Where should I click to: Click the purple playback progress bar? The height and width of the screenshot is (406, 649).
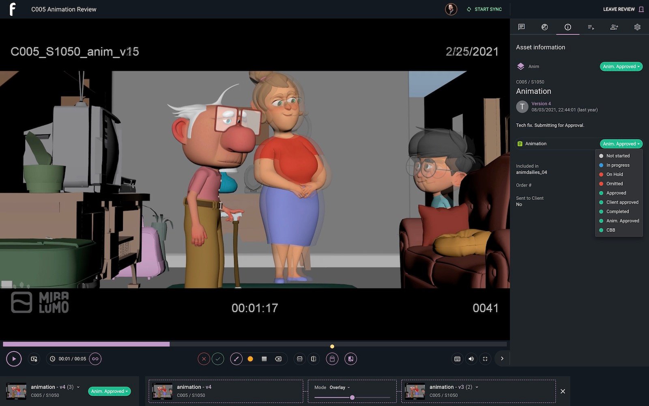(x=86, y=344)
